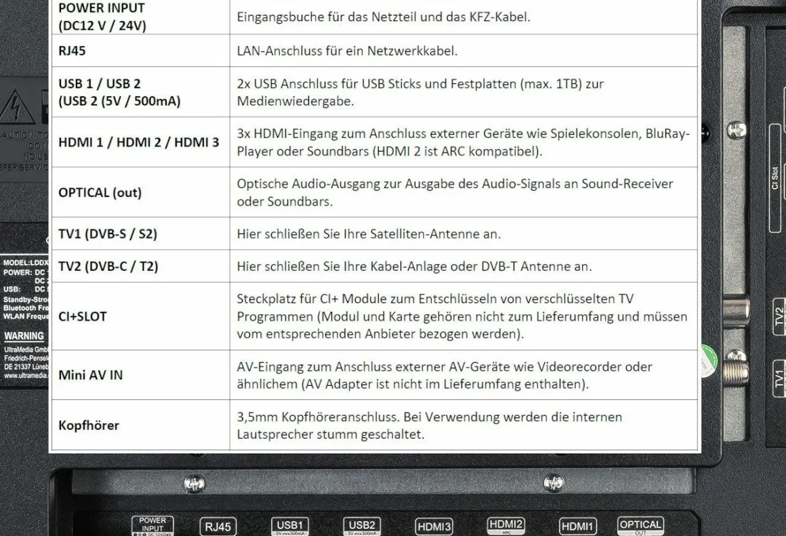Select the "OPTICAL (out)" table cell
The width and height of the screenshot is (786, 536).
click(141, 192)
